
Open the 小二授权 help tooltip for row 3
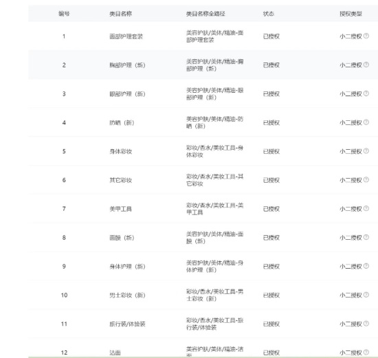[366, 93]
